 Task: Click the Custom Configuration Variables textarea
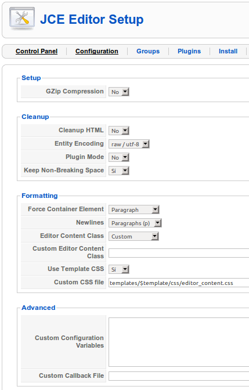(x=179, y=342)
